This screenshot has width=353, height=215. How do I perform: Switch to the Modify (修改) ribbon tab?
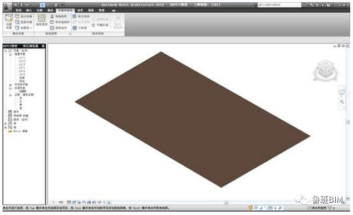[50, 10]
